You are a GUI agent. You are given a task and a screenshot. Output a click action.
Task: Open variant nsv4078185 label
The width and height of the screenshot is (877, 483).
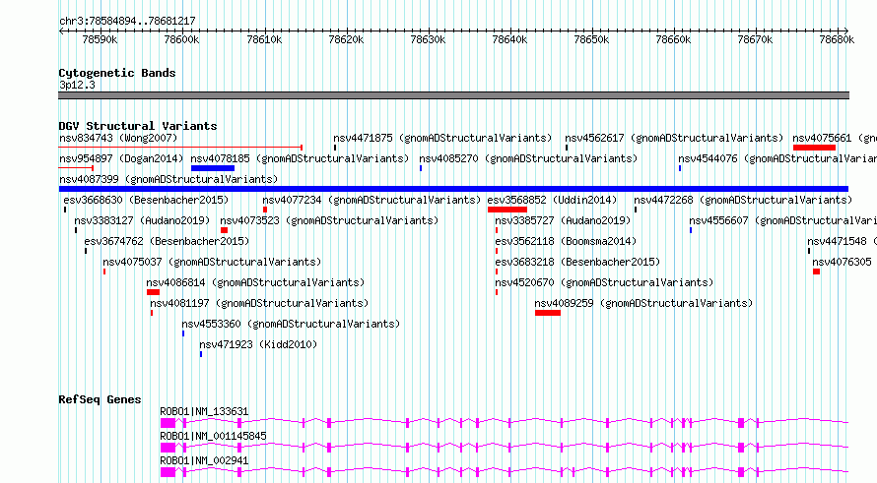(x=300, y=158)
